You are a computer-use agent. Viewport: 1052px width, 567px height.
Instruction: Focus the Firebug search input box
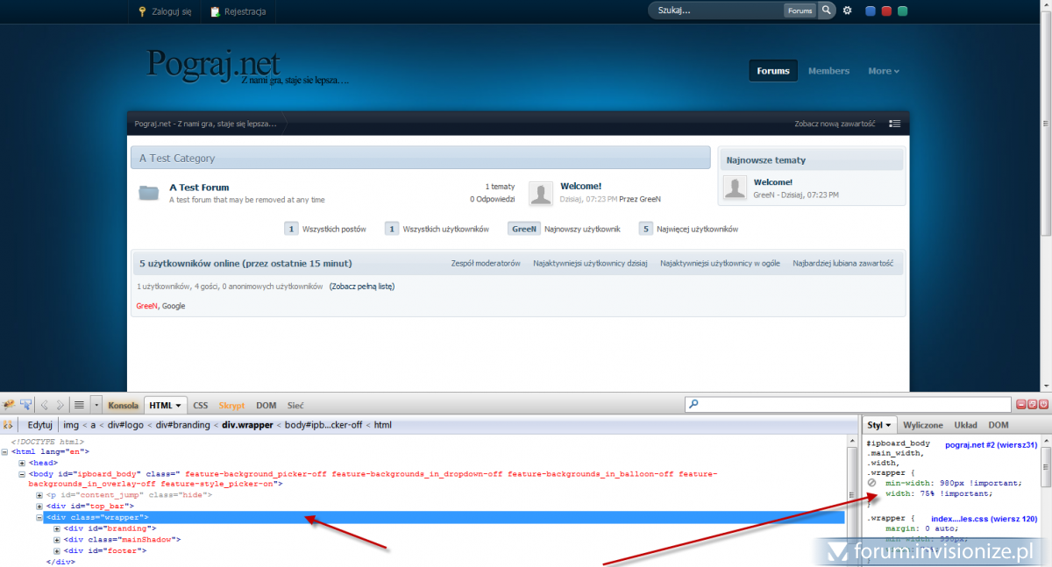[849, 405]
